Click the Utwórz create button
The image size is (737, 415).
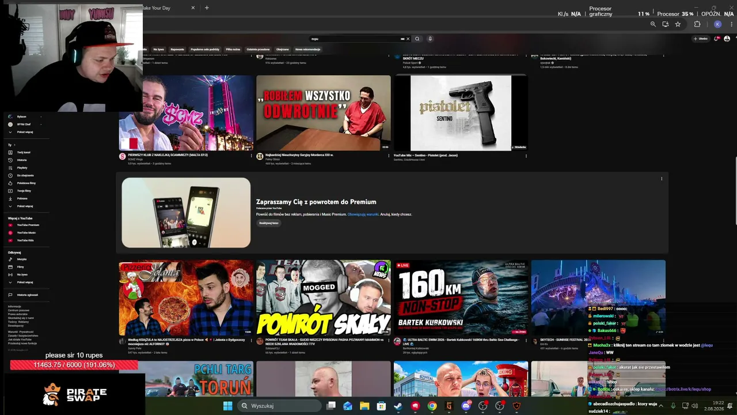[701, 39]
